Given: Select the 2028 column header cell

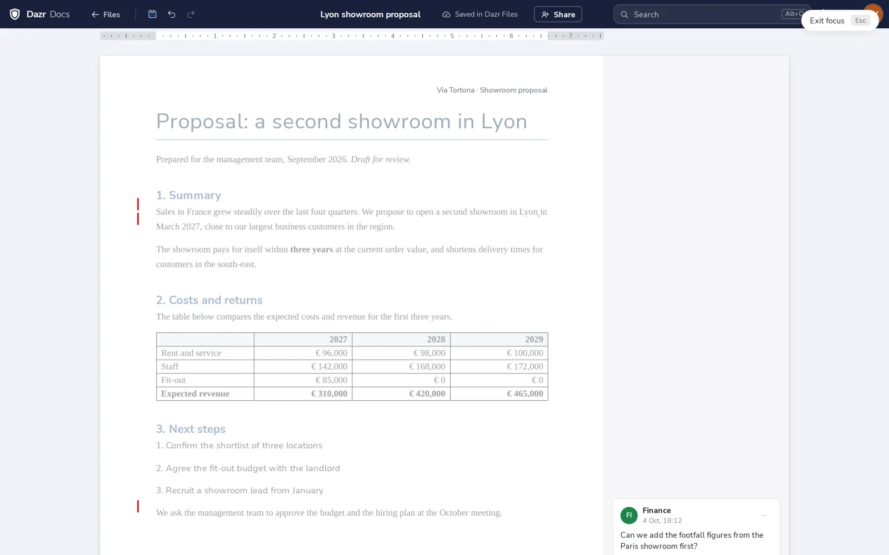Looking at the screenshot, I should (x=401, y=339).
